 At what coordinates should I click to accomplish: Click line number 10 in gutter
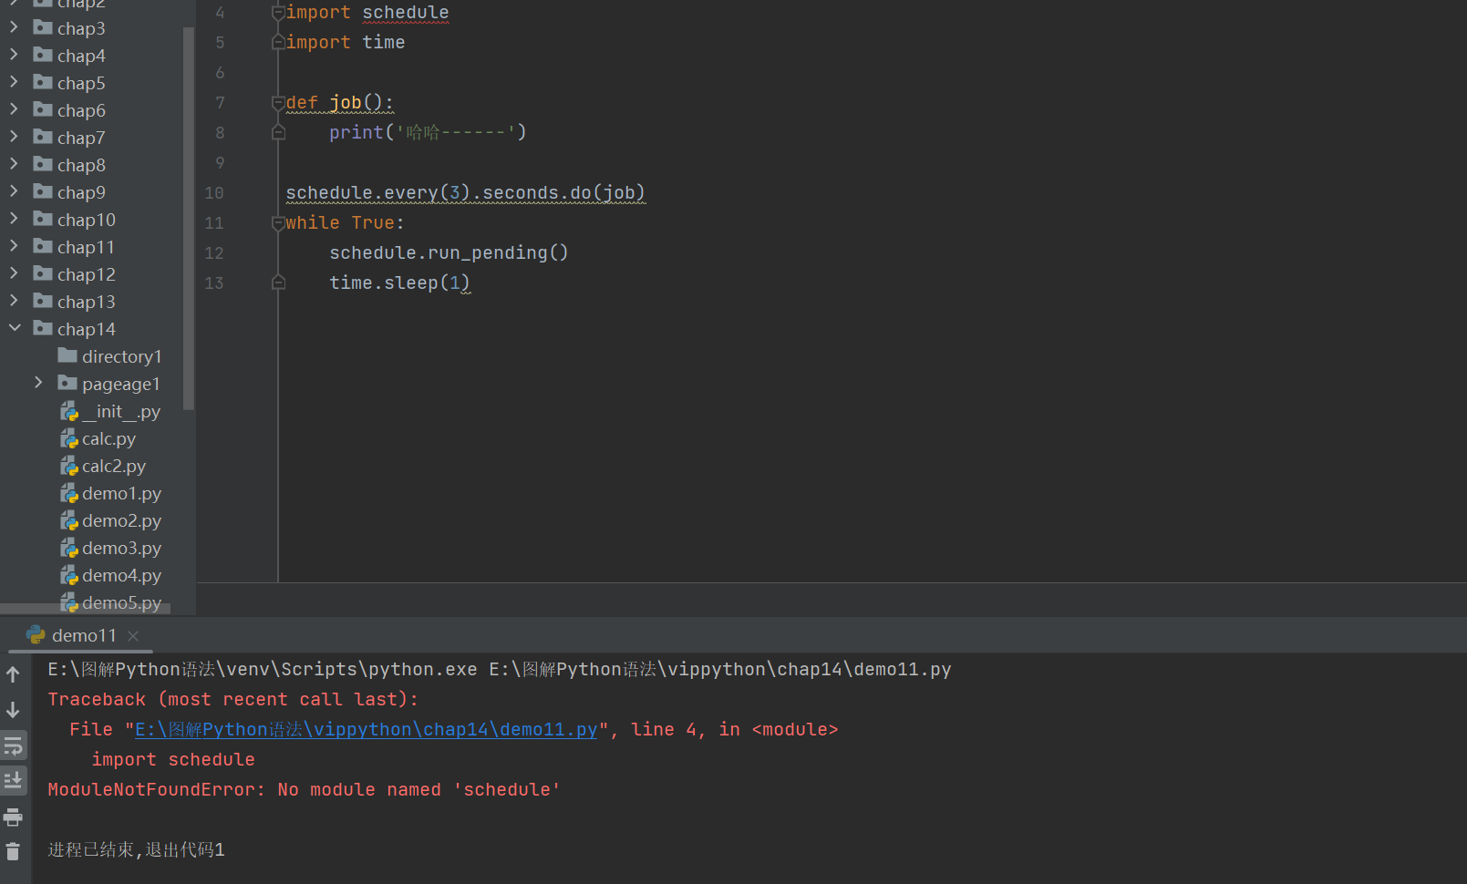[214, 193]
